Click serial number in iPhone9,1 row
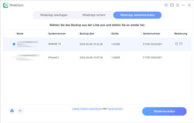Viewport: 194px width, 123px height. (152, 57)
